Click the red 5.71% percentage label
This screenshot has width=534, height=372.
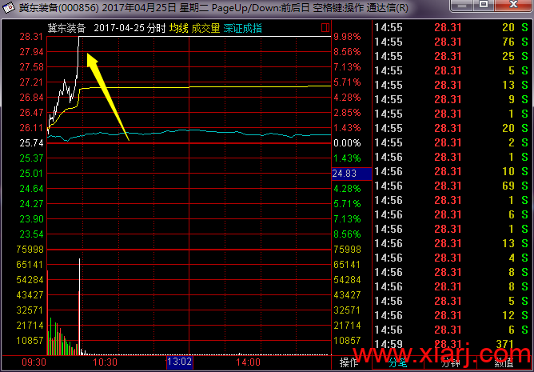click(347, 82)
